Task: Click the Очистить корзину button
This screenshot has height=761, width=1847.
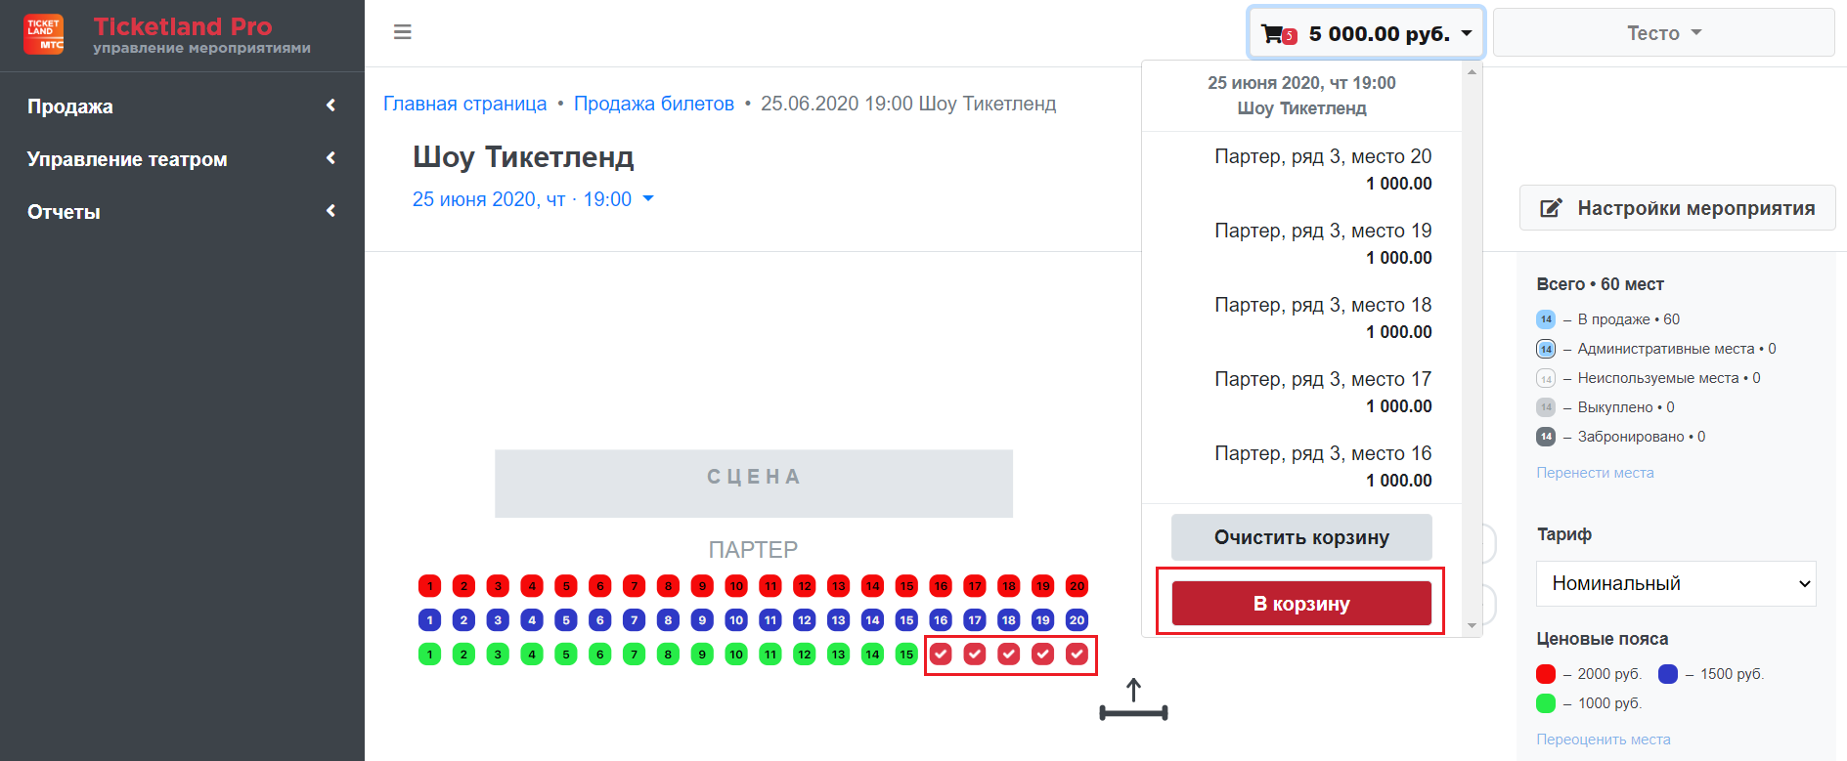Action: [1301, 537]
